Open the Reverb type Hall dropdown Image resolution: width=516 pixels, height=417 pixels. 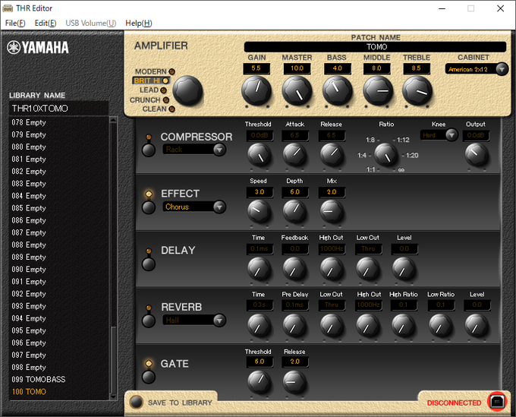tap(194, 321)
